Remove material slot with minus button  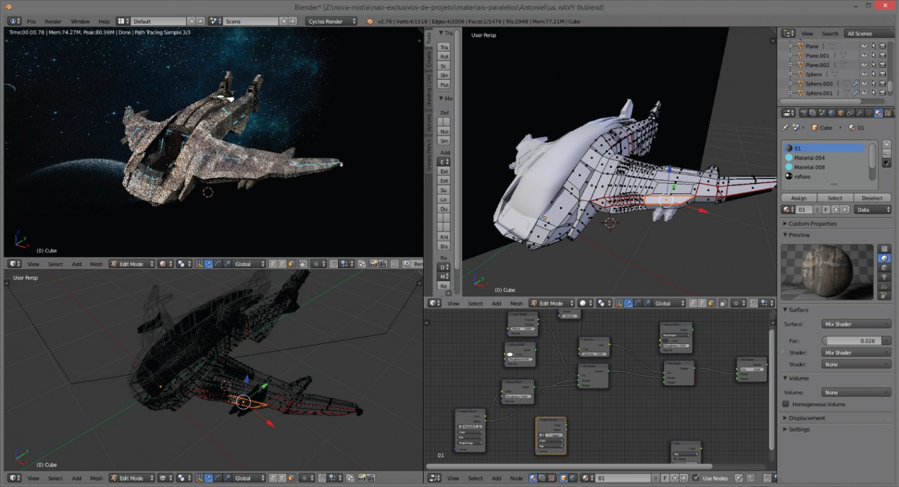point(886,154)
